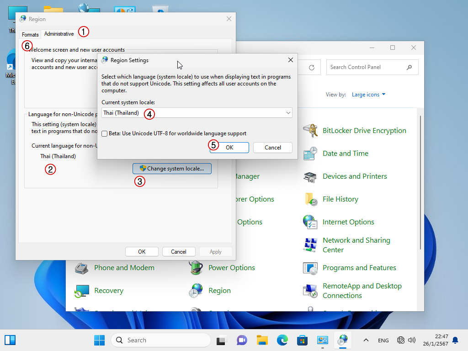Click the Search Control Panel field
This screenshot has width=468, height=351.
tap(366, 67)
